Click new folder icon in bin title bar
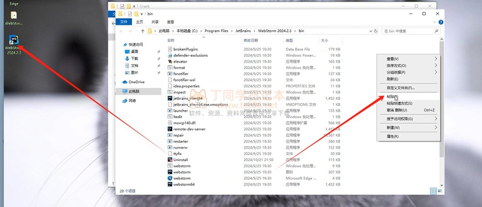Screen dimensions: 482x207 (x=136, y=14)
